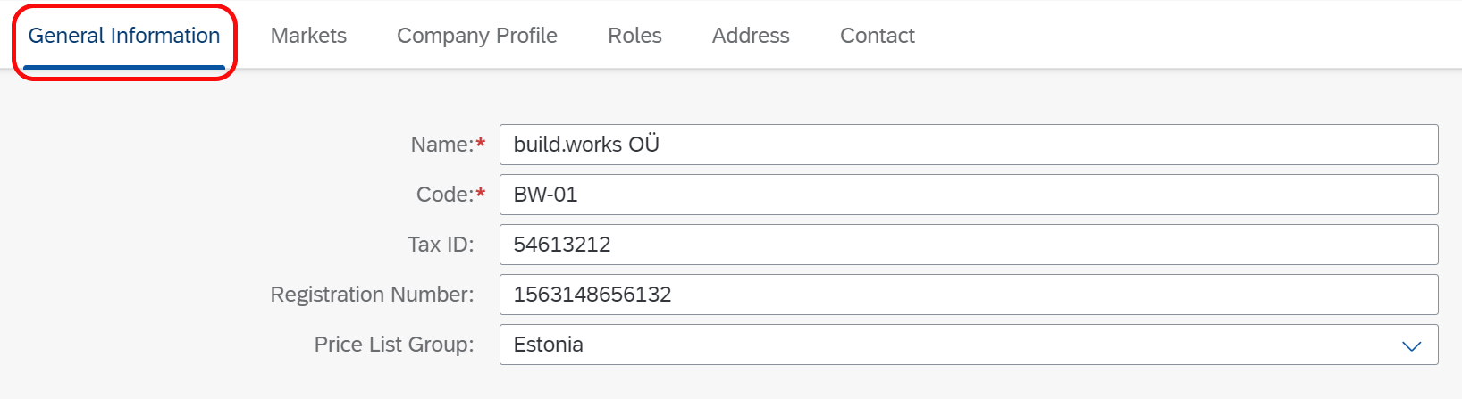Click the Price List Group label

[x=394, y=345]
